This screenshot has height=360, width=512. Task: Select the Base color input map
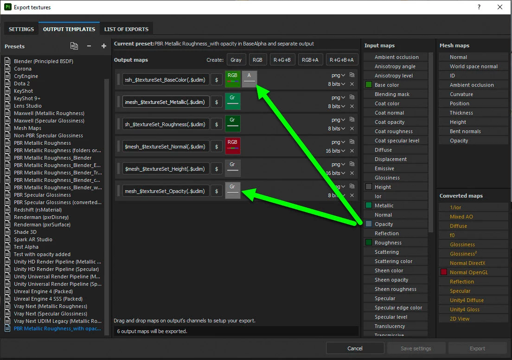pyautogui.click(x=396, y=85)
